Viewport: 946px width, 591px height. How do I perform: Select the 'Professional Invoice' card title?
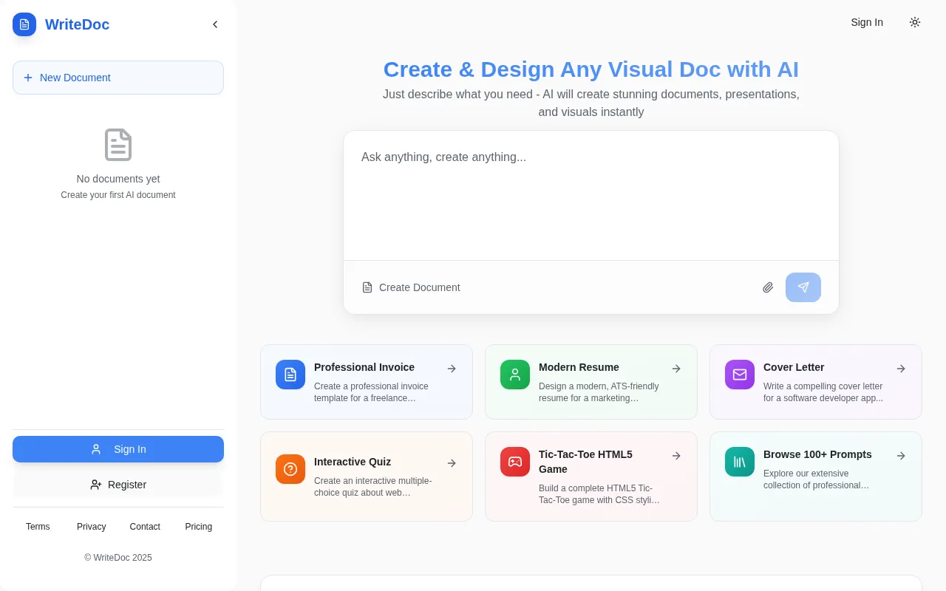(364, 367)
